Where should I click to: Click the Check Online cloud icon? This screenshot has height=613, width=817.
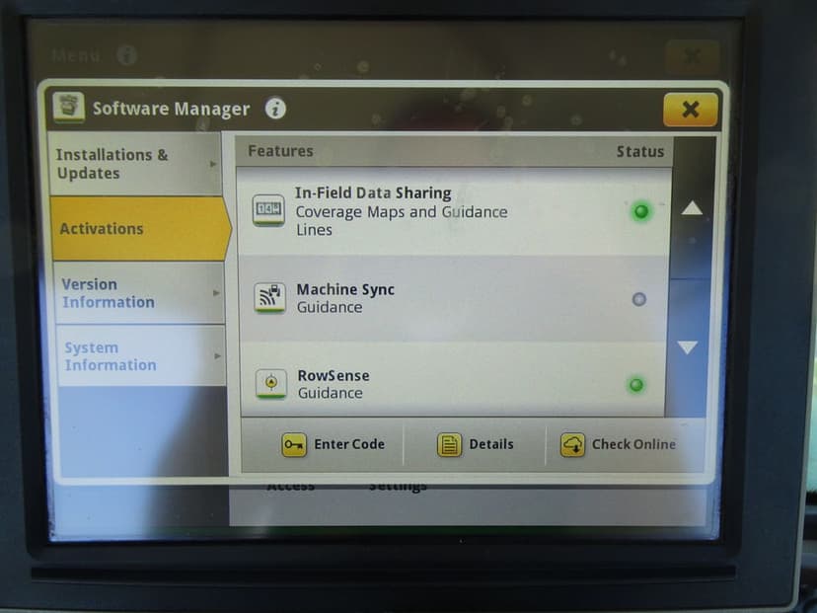click(572, 444)
